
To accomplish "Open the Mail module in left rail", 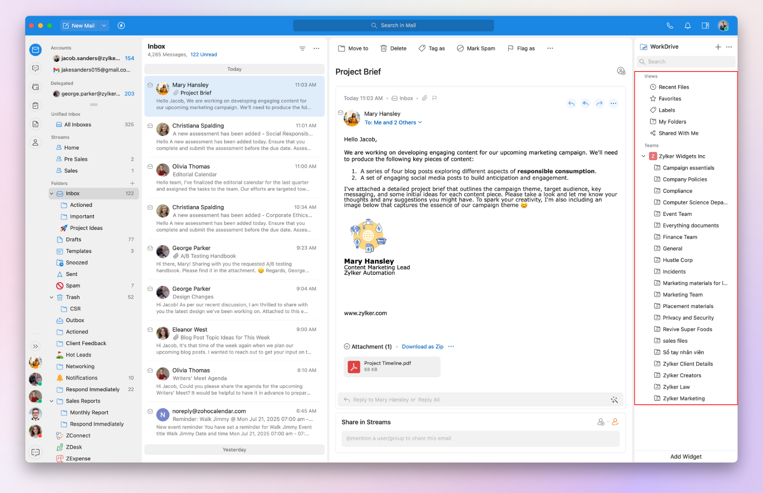I will click(x=36, y=49).
